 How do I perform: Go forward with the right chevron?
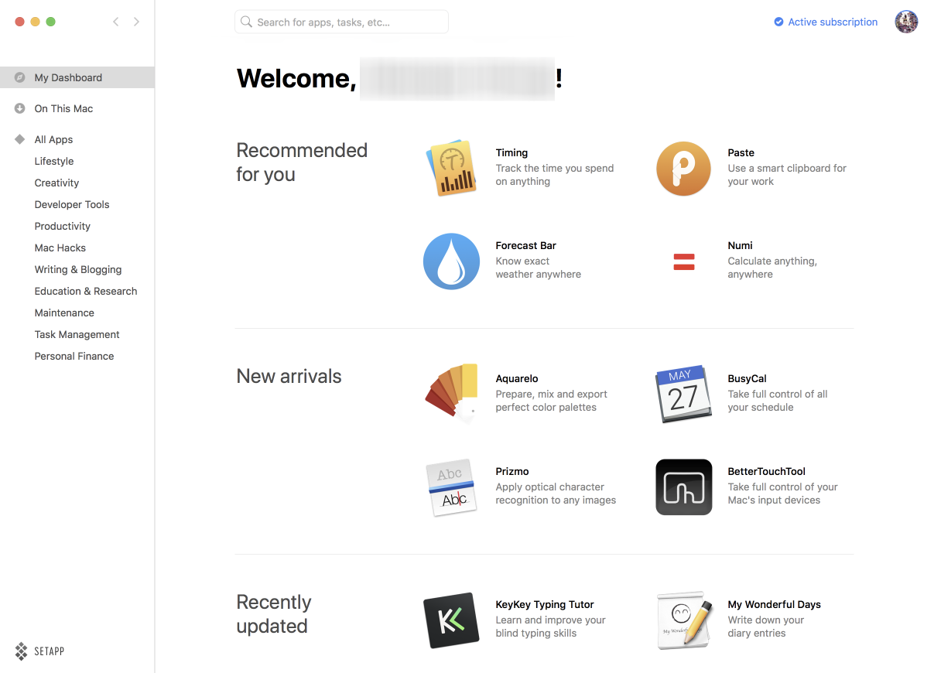click(x=136, y=22)
